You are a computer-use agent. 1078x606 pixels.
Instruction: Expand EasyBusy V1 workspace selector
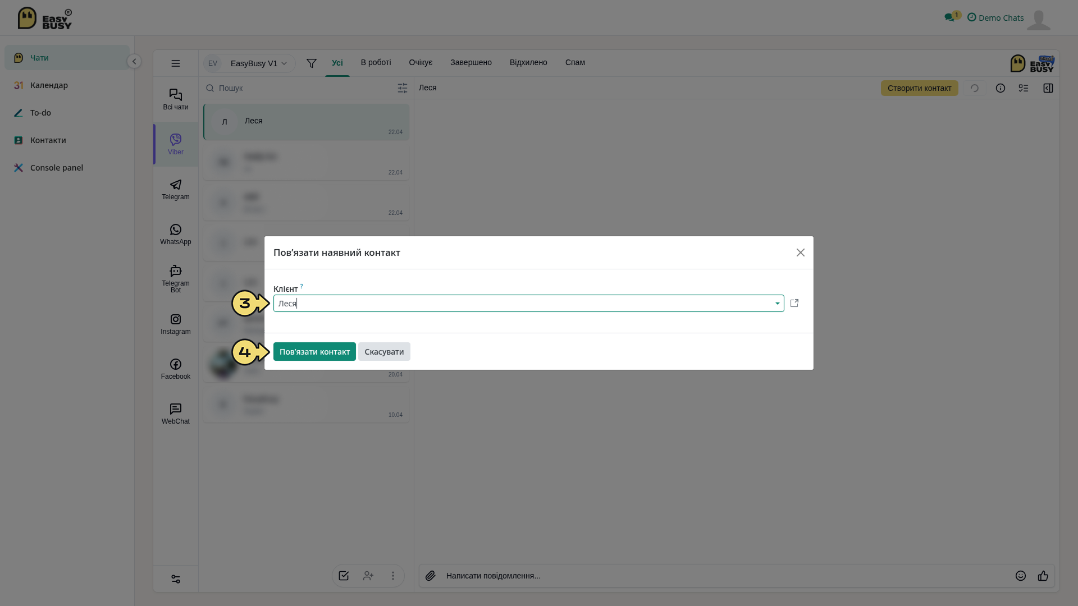[249, 63]
